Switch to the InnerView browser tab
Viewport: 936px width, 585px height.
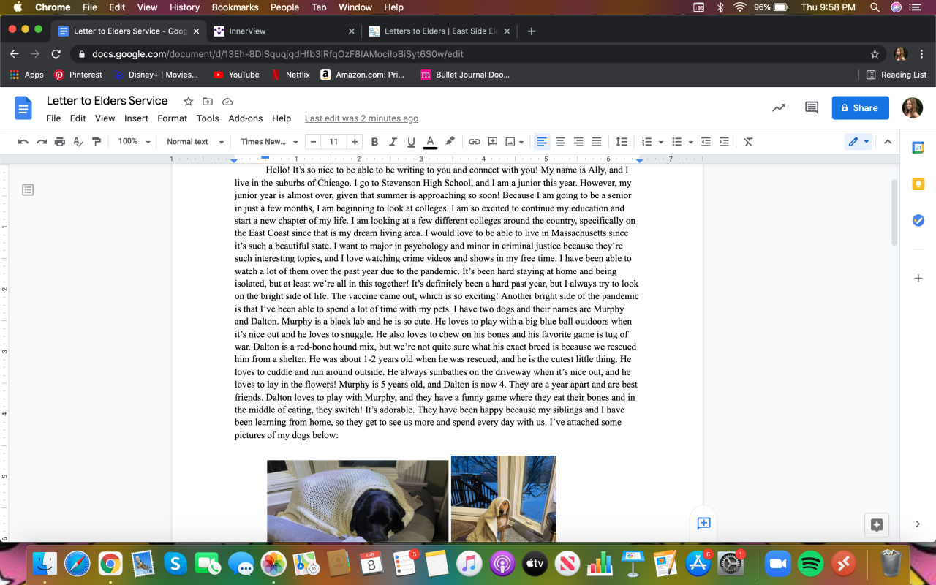point(284,31)
